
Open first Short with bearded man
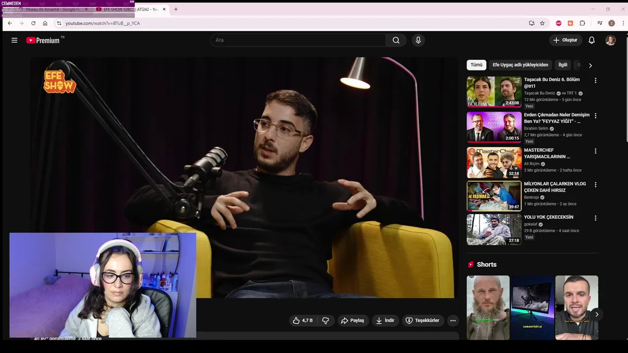coord(488,307)
